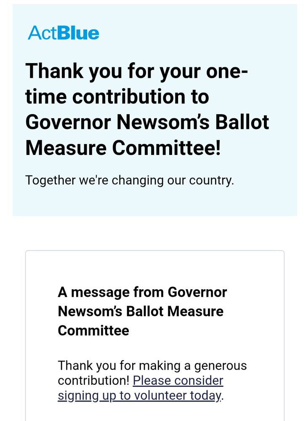Image resolution: width=306 pixels, height=421 pixels.
Task: Click the ActBlue logo
Action: coord(64,33)
